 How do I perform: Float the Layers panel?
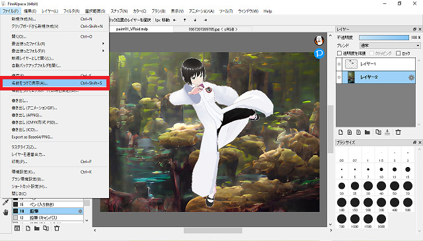coord(414,29)
